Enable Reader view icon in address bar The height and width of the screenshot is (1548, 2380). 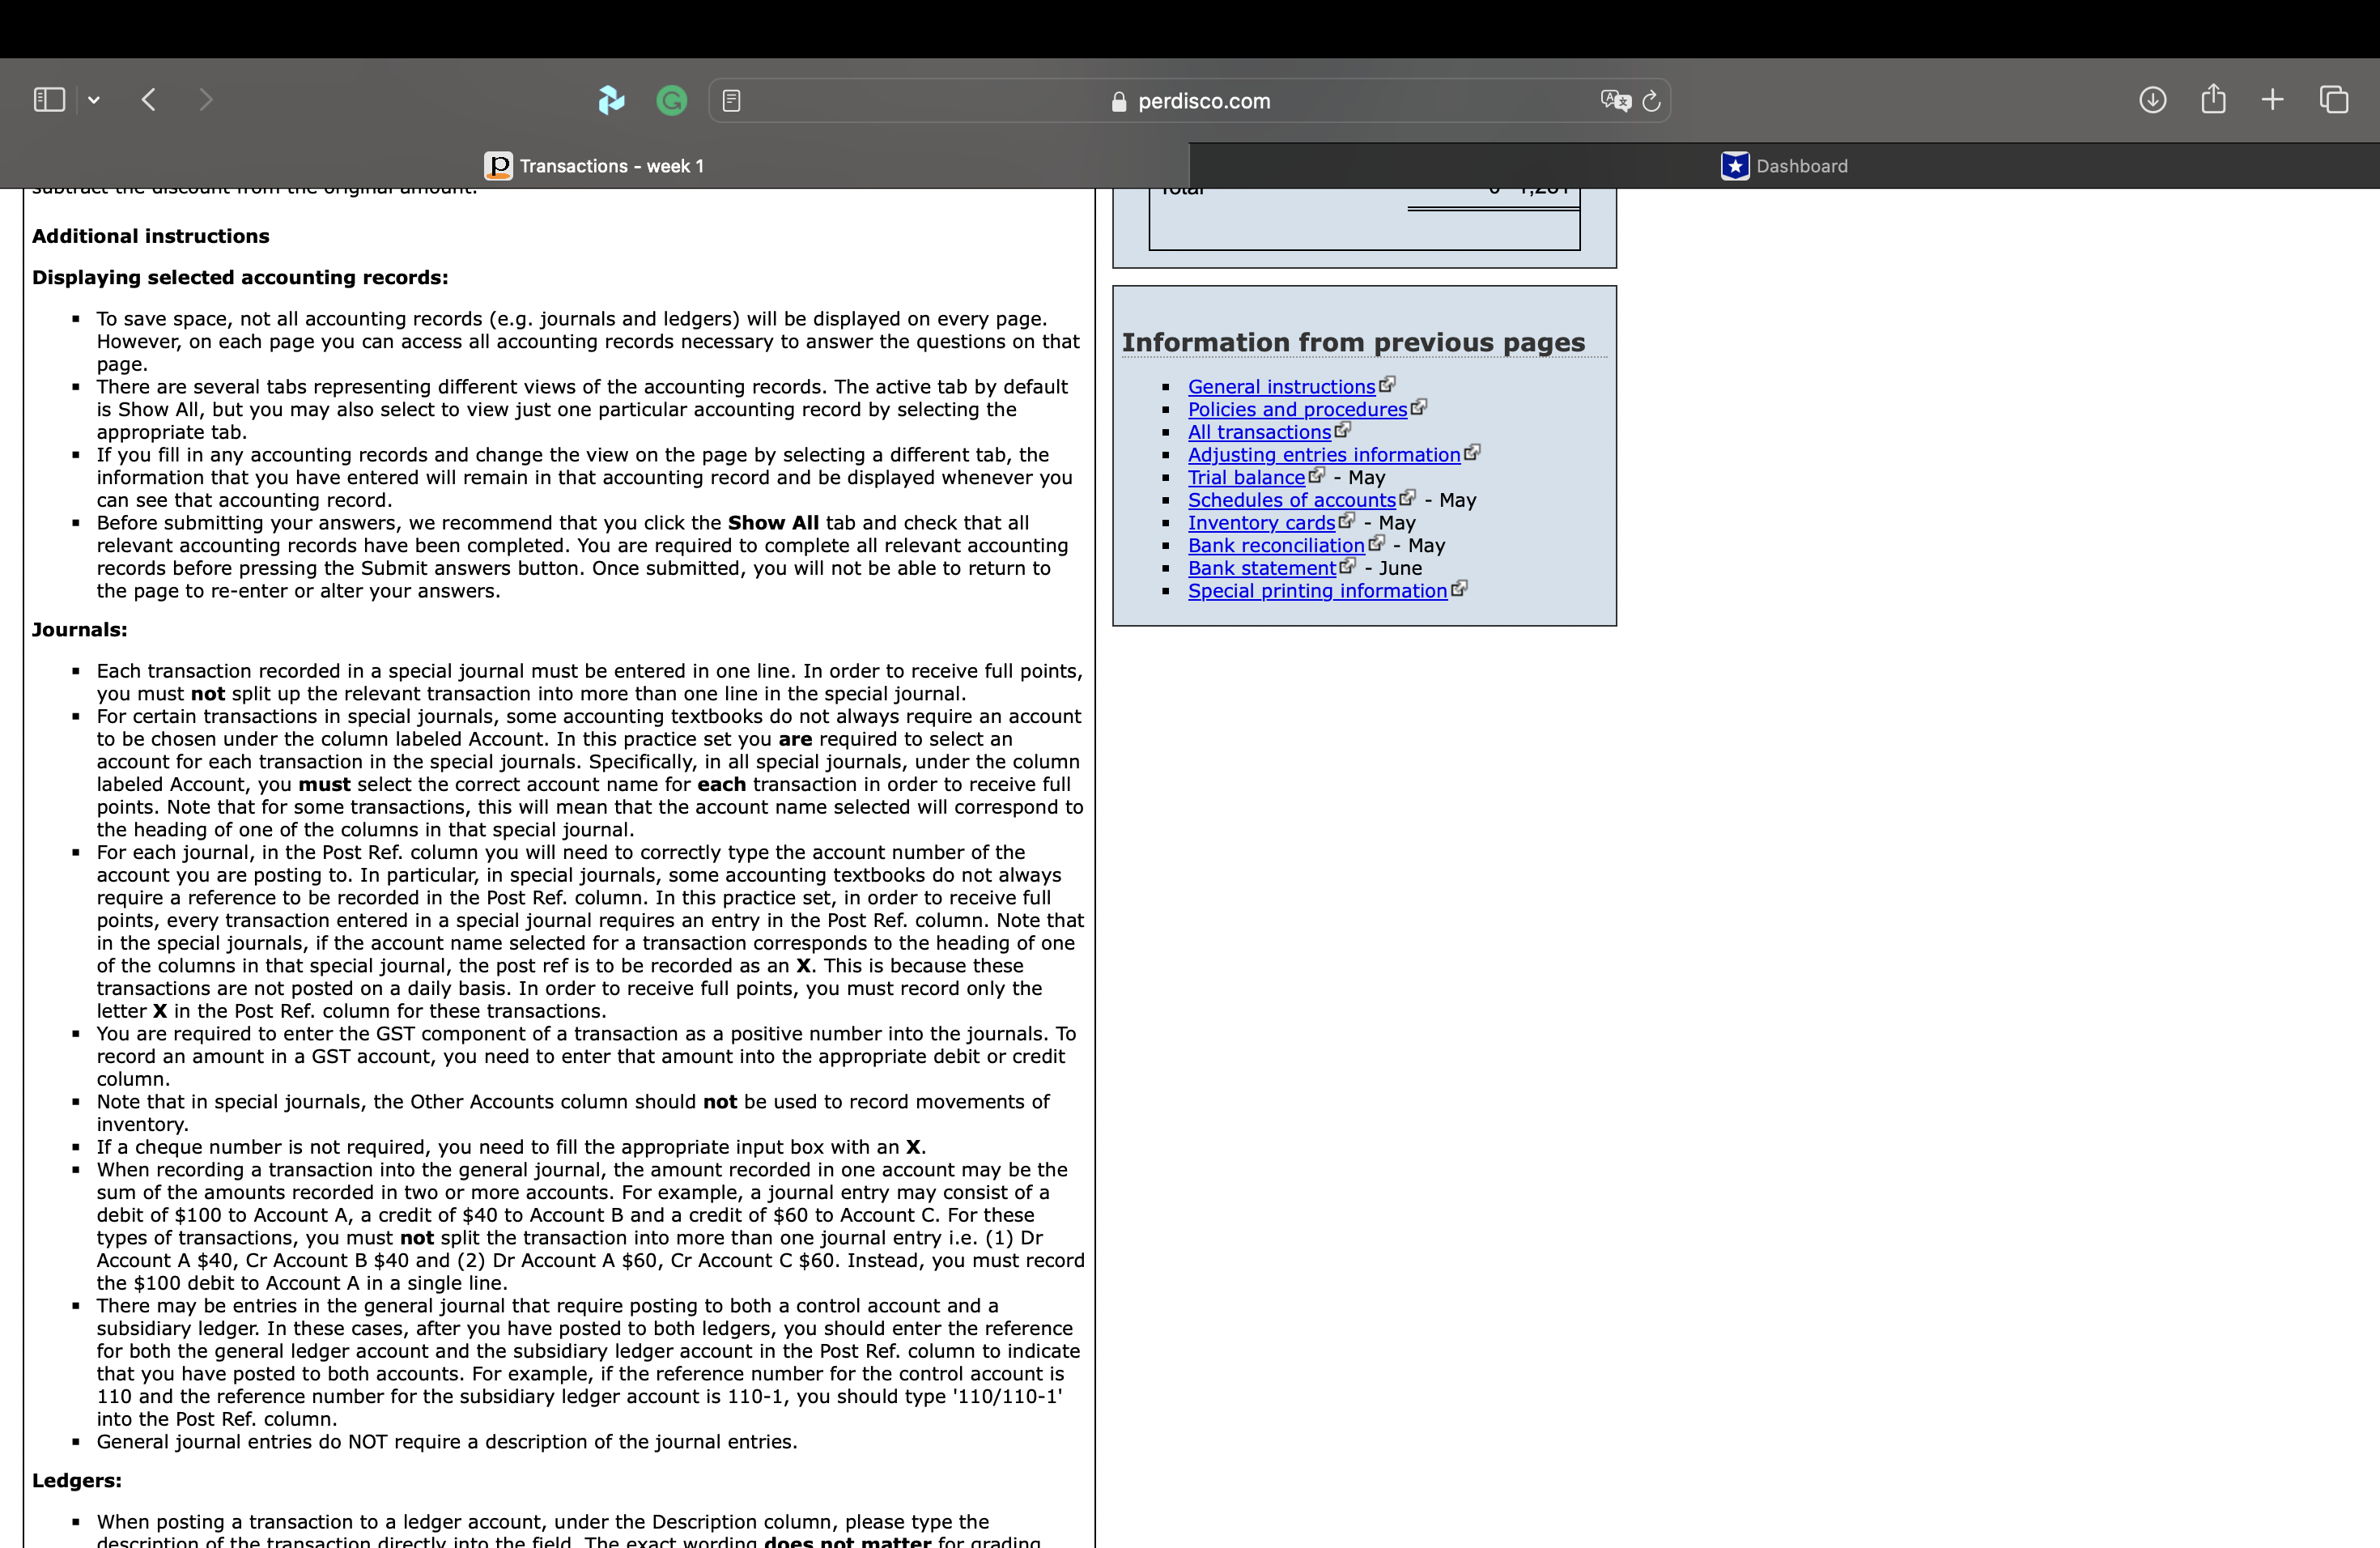(x=731, y=101)
